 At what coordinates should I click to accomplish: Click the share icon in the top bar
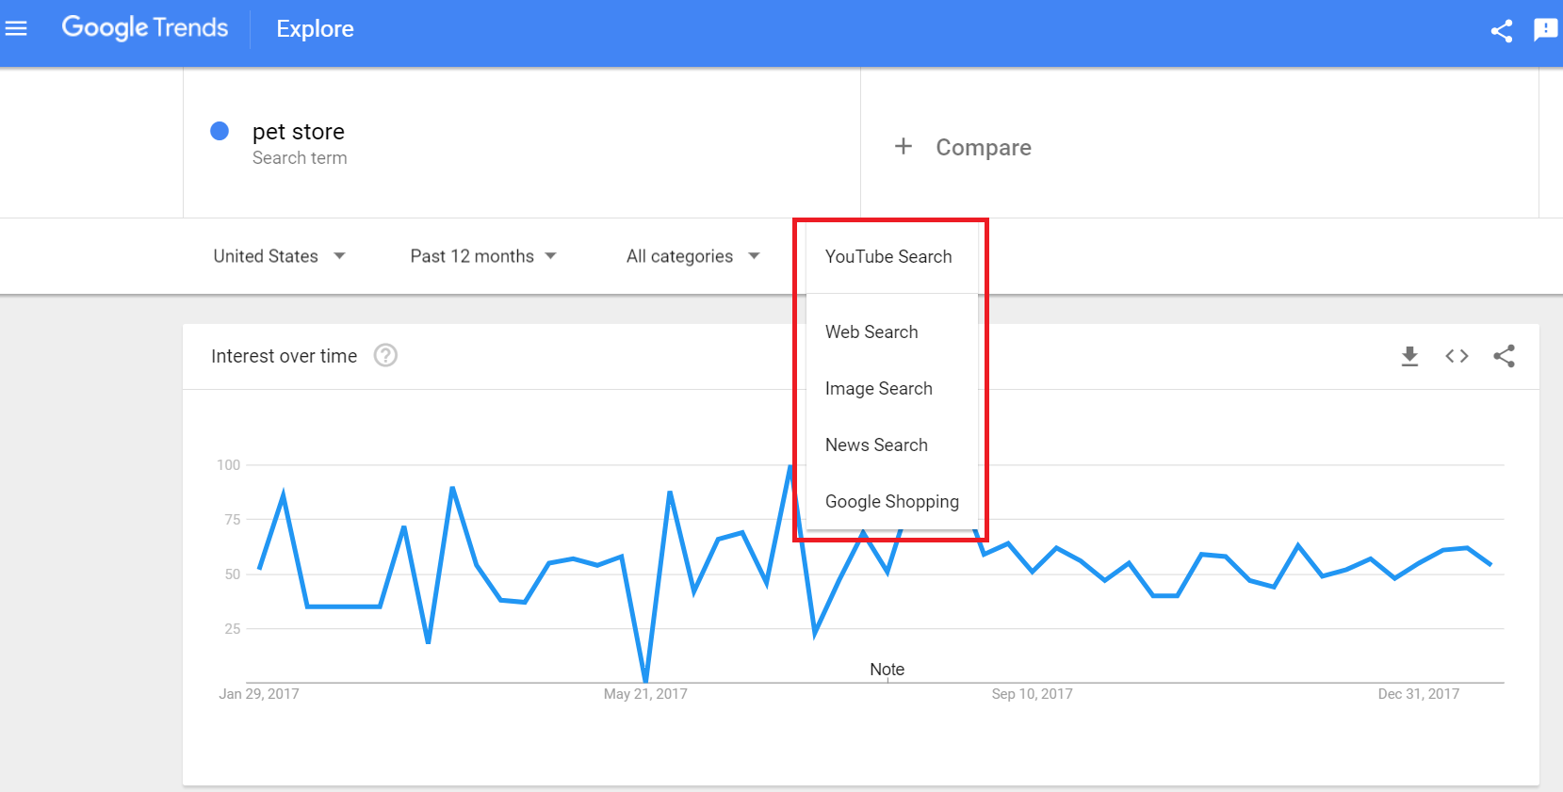[x=1502, y=30]
